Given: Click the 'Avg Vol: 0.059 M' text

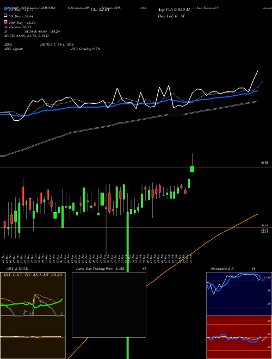Looking at the screenshot, I should [x=174, y=10].
